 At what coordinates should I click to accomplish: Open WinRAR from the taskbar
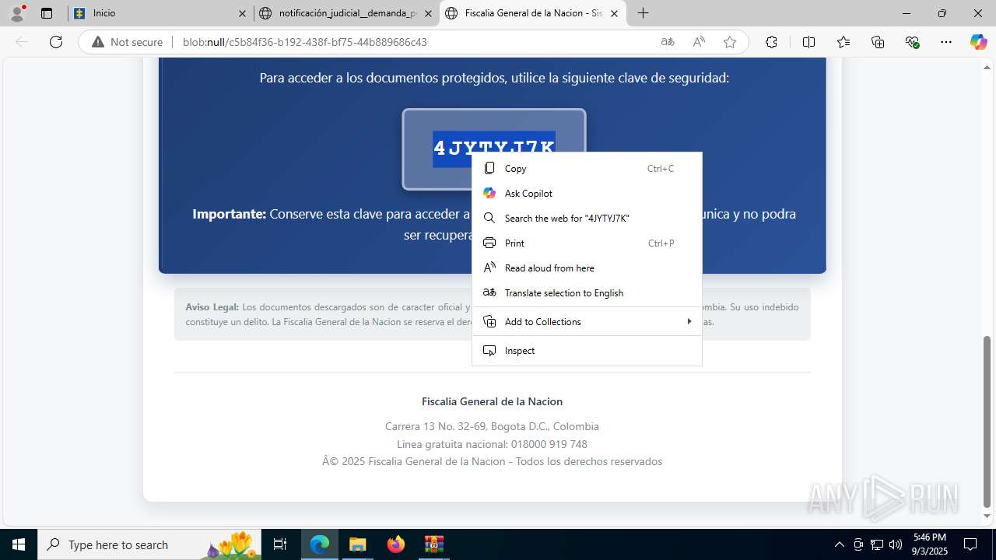tap(433, 544)
